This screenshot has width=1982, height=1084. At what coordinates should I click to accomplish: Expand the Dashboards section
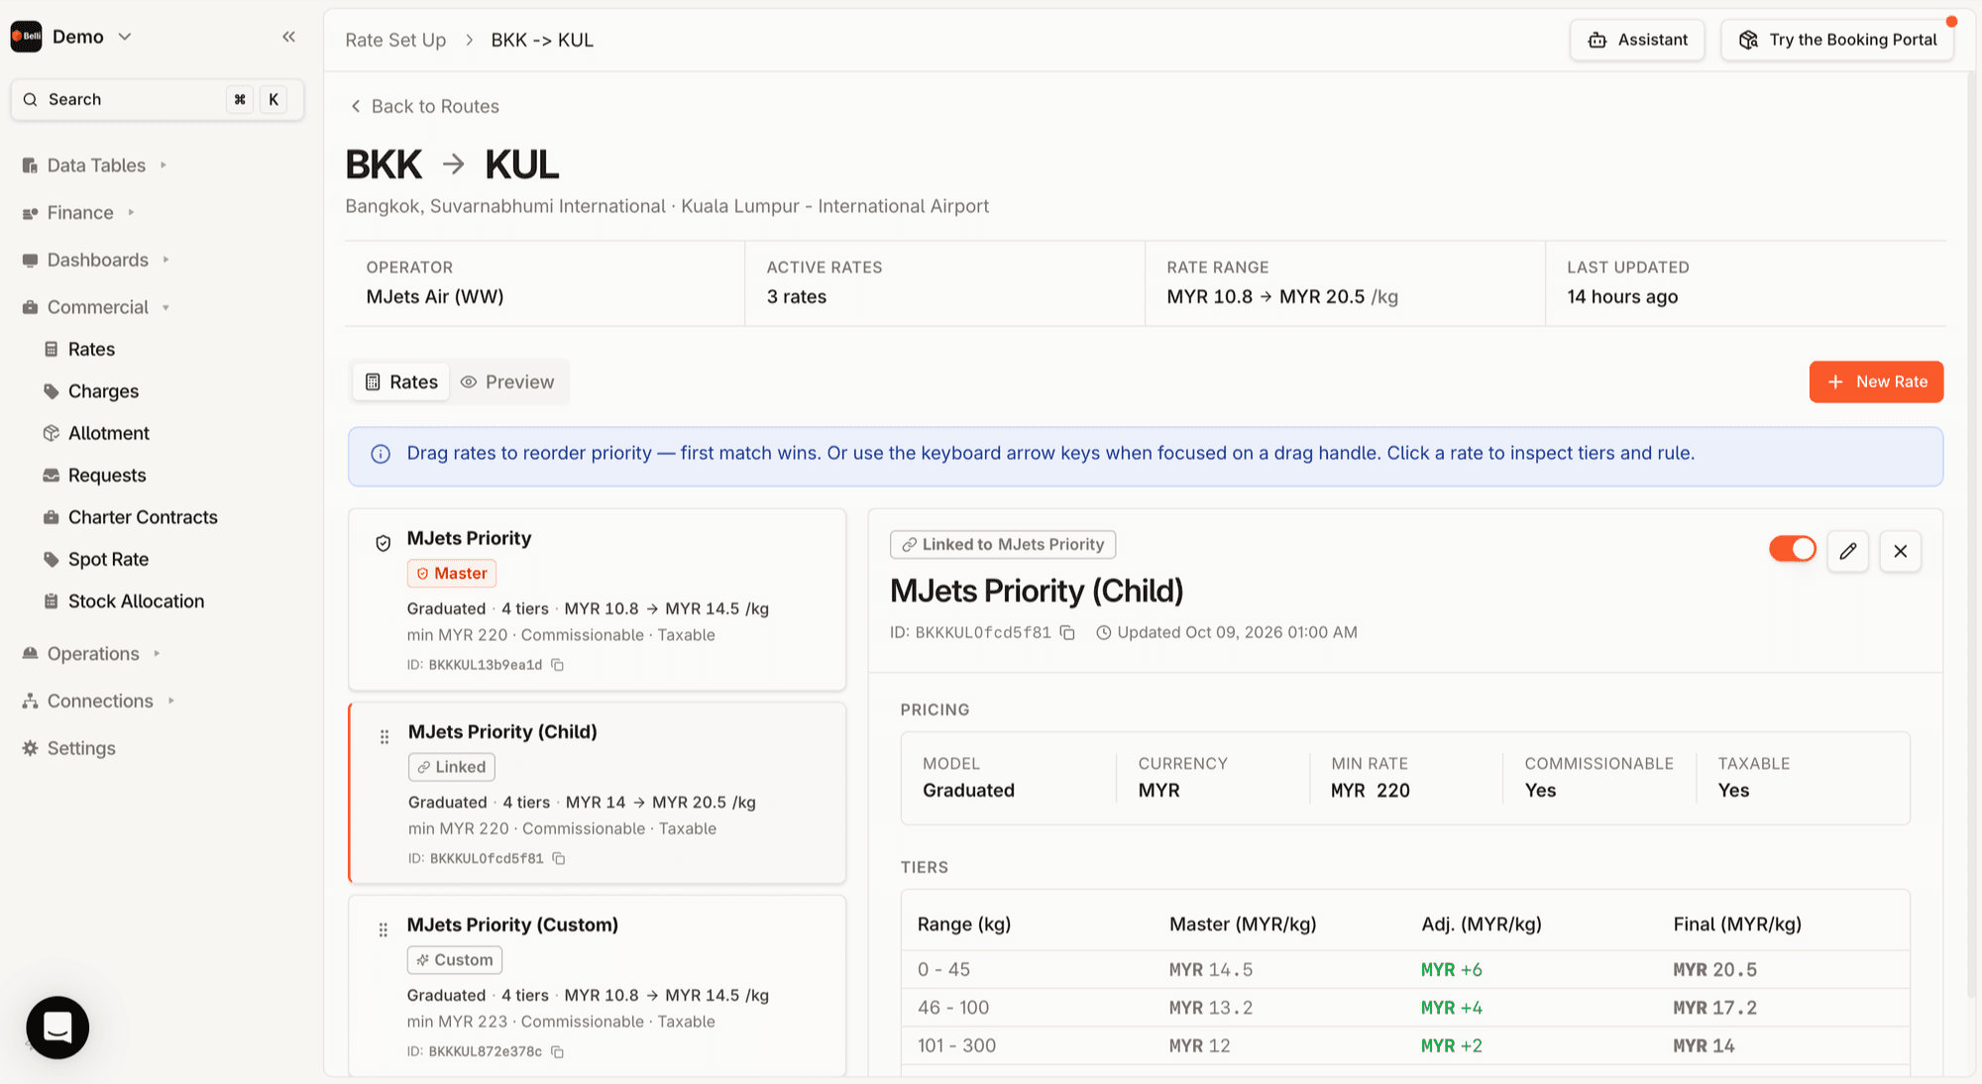96,260
